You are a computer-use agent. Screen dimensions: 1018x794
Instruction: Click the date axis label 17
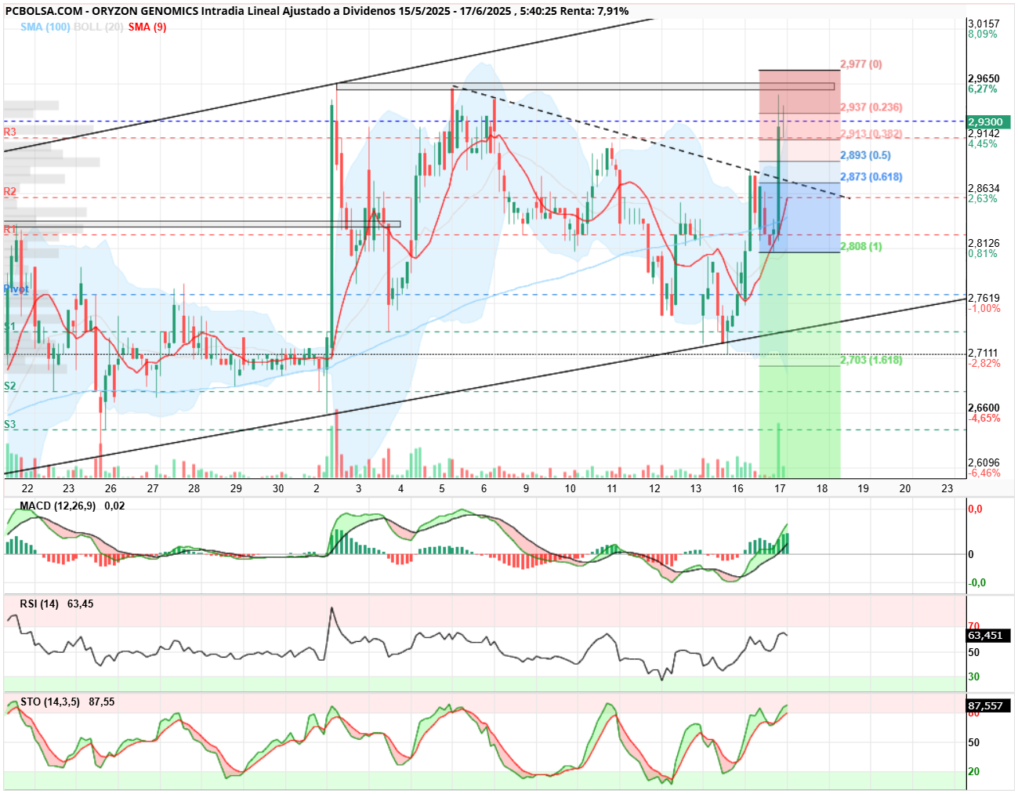[780, 488]
